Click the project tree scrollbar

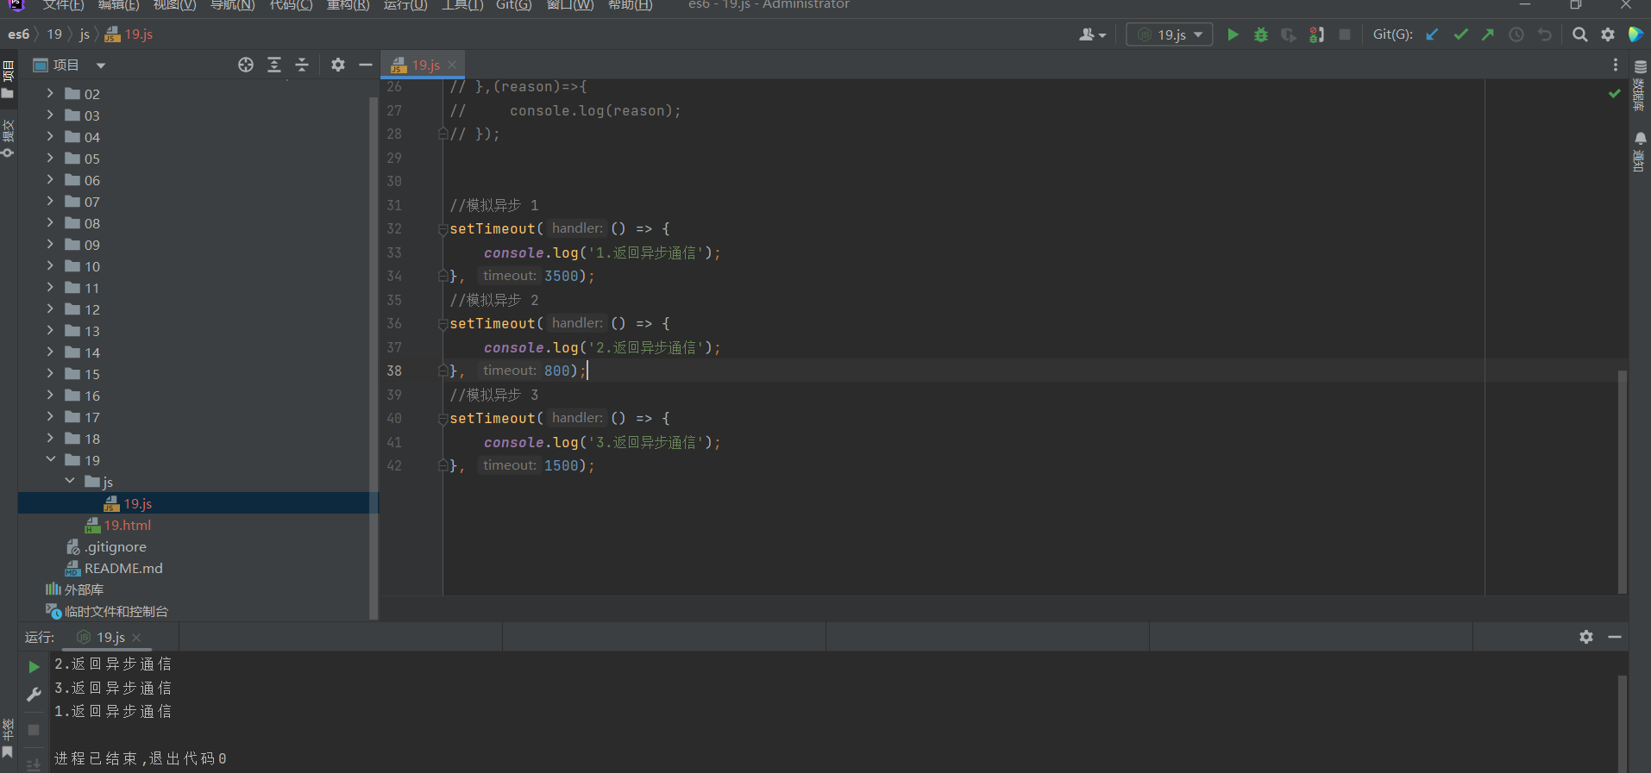(374, 358)
